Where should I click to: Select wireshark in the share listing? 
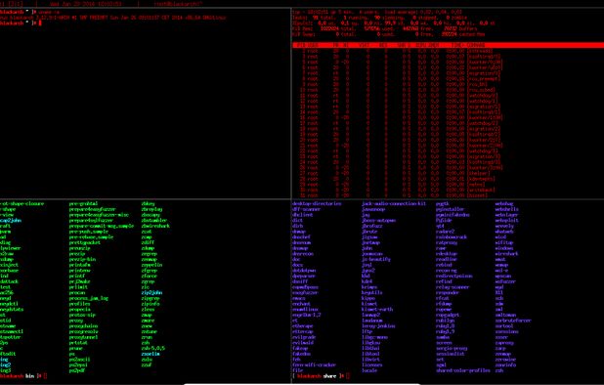click(507, 254)
